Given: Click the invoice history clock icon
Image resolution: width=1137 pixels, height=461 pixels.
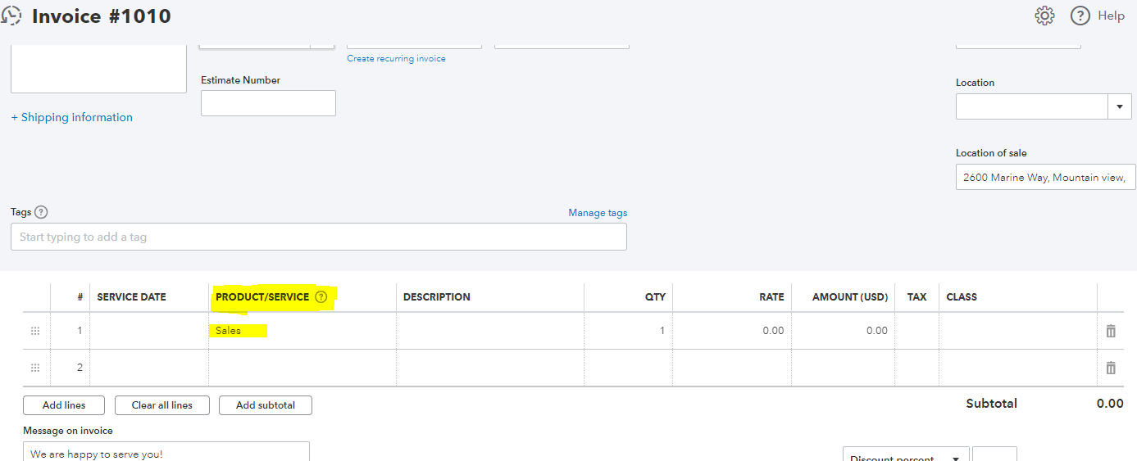Looking at the screenshot, I should [x=12, y=16].
